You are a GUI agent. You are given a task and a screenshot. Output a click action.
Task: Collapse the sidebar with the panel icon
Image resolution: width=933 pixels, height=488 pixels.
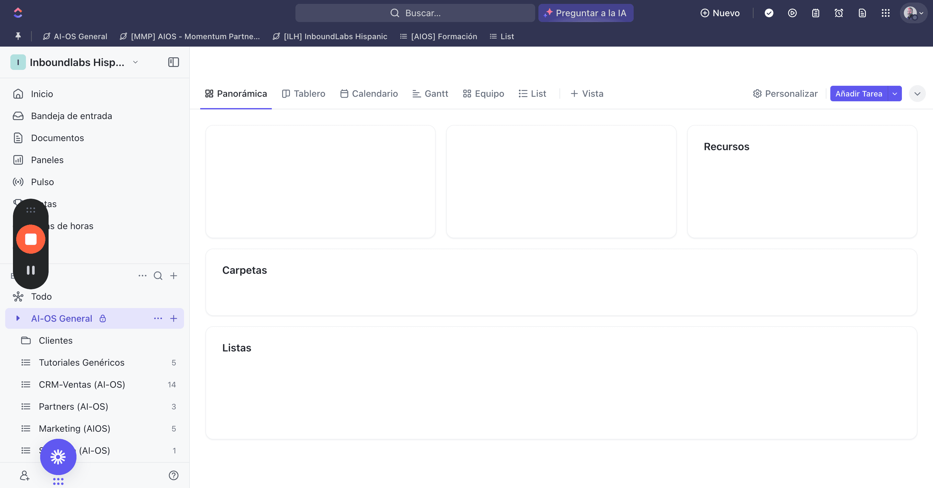click(174, 62)
